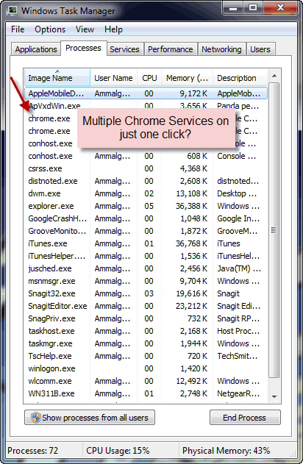Select the dwm.exe process

tap(146, 193)
